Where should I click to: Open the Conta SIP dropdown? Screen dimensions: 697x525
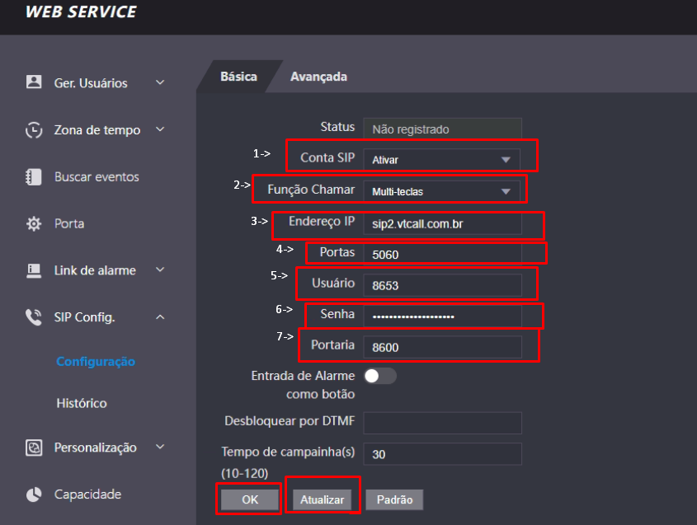[x=441, y=159]
